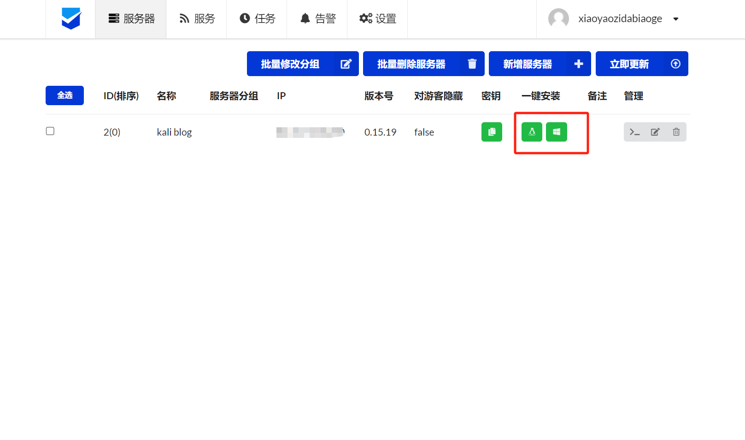
Task: Open the xiaoyaozidabiaoge username menu
Action: point(620,18)
